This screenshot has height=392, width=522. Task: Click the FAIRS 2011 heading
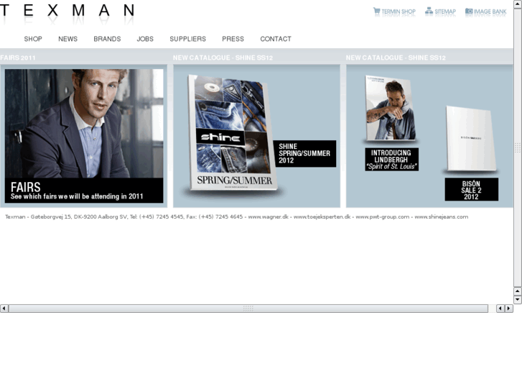[x=18, y=58]
